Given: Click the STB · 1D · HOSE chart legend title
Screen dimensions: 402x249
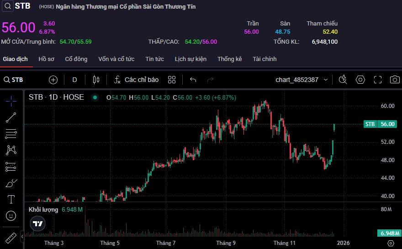Looking at the screenshot, I should pyautogui.click(x=56, y=97).
